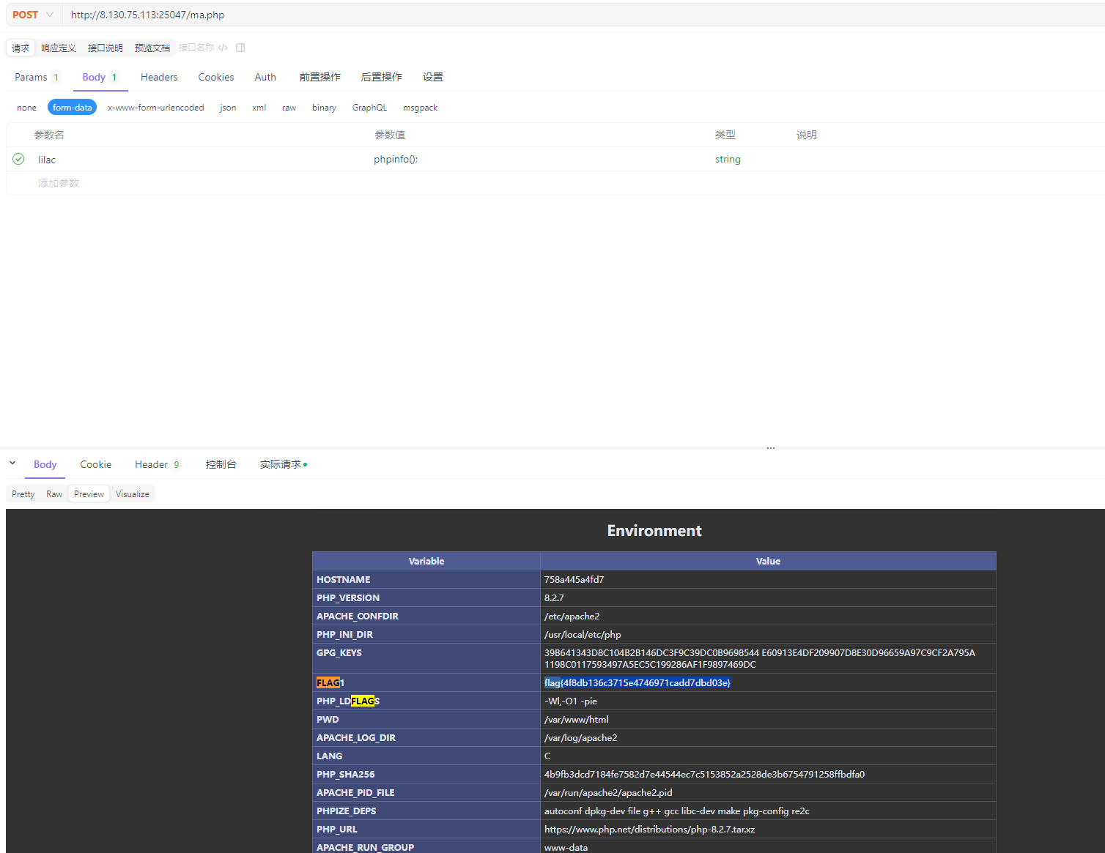Click the side panel layout icon
This screenshot has width=1105, height=853.
tap(240, 48)
